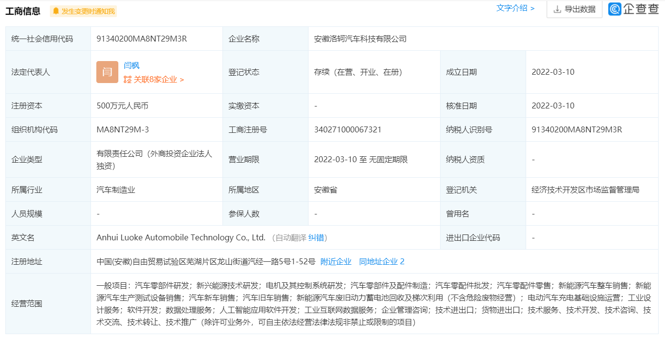Click 纳税人识别号 value 91340200MA8NT29M3R
The image size is (665, 339).
coord(577,130)
